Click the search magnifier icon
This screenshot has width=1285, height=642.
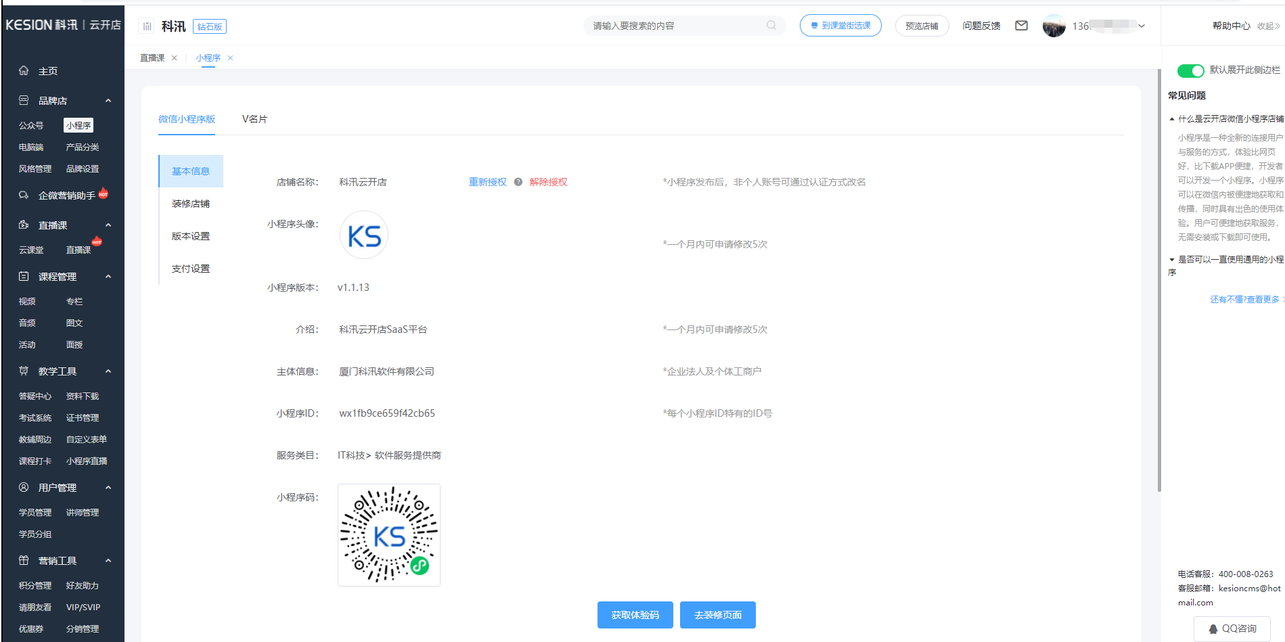(771, 26)
